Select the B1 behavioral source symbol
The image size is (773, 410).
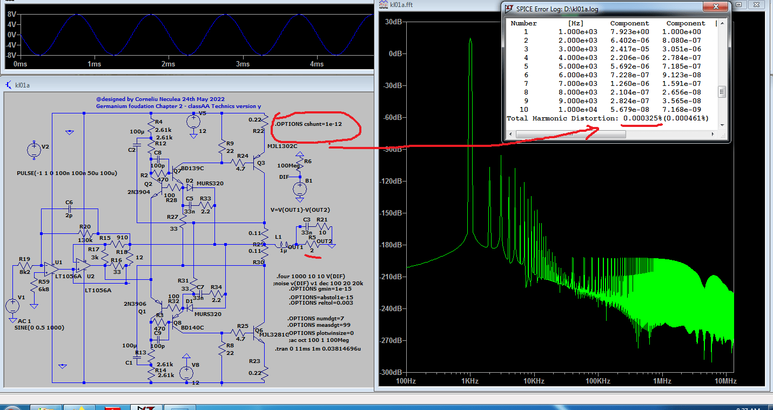click(x=299, y=189)
